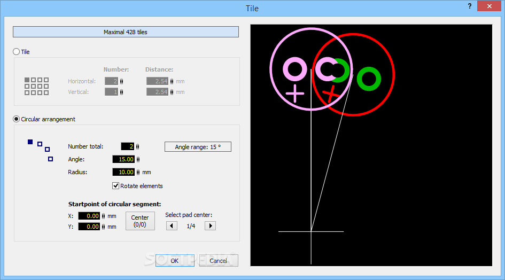Click the Number total field
The image size is (505, 280).
128,146
